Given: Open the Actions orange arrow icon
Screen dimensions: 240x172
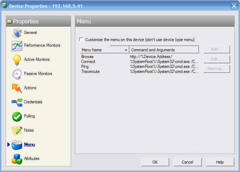Looking at the screenshot, I should point(17,88).
